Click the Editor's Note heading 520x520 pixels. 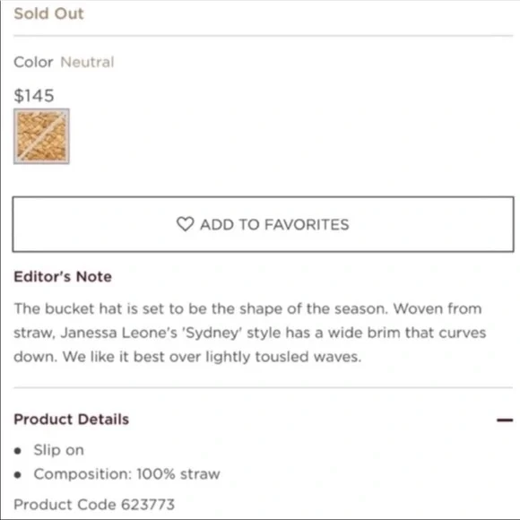click(63, 276)
